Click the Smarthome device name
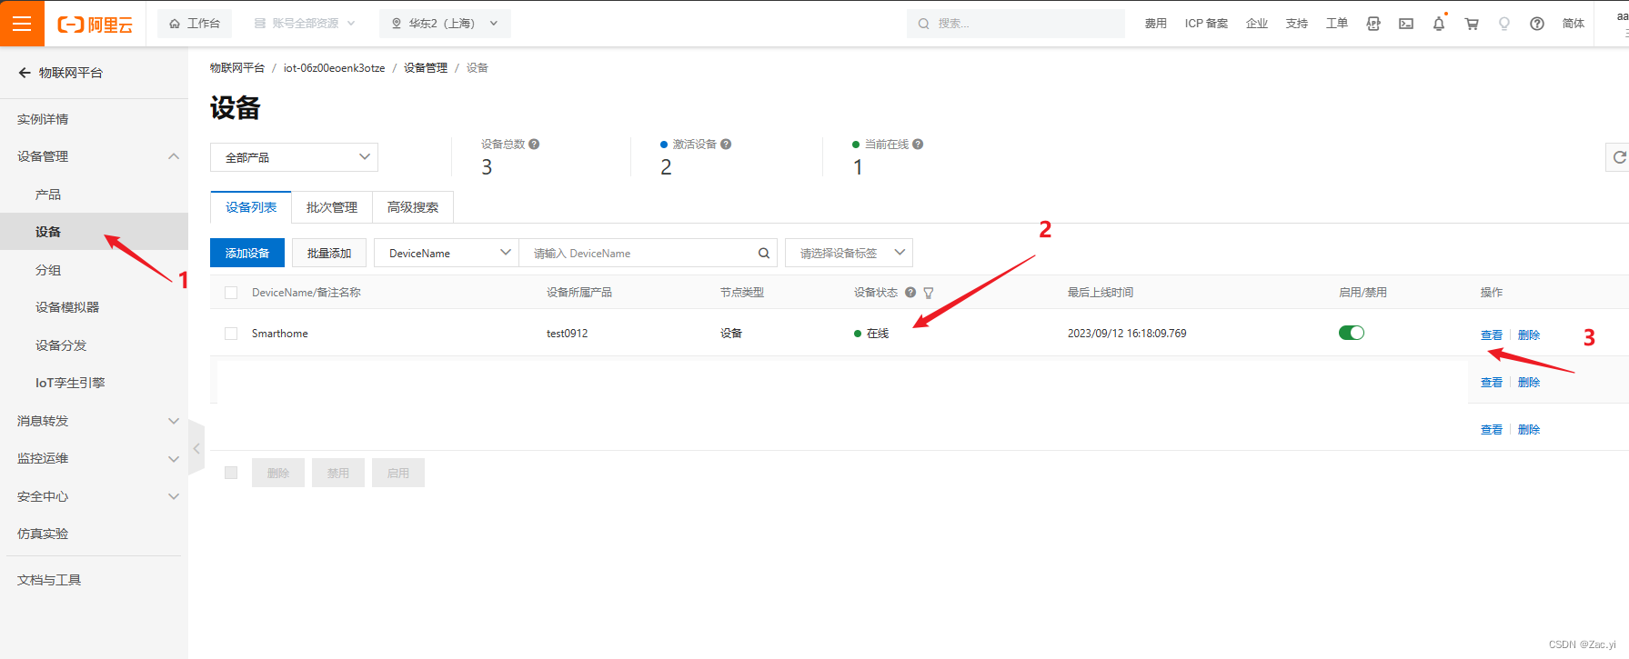Image resolution: width=1629 pixels, height=659 pixels. [280, 334]
